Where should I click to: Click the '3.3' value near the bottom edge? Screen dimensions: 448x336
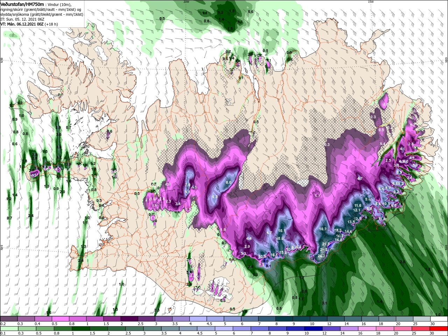pyautogui.click(x=157, y=310)
